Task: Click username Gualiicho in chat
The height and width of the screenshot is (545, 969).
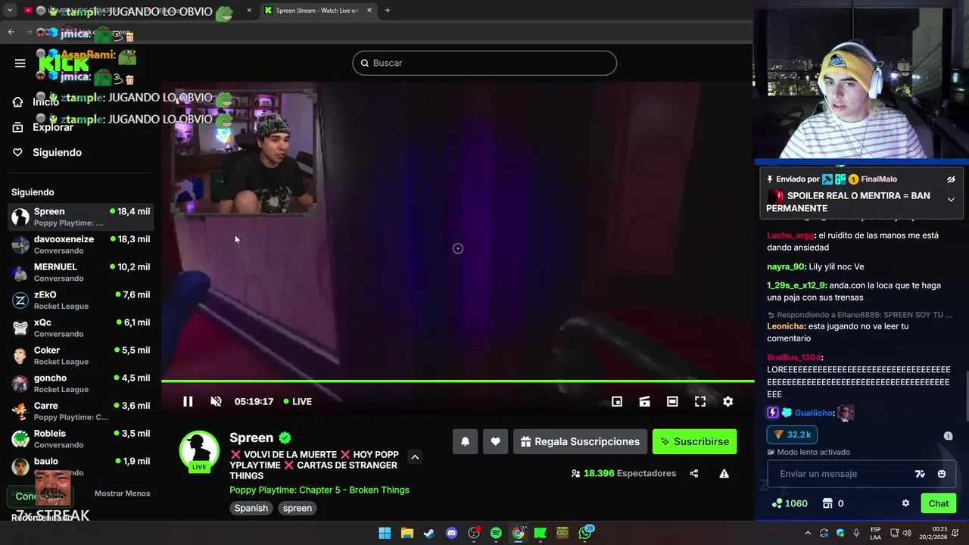Action: pos(814,413)
